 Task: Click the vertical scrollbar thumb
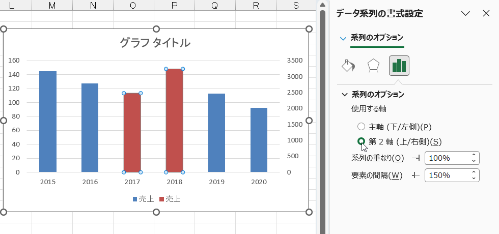click(x=322, y=122)
